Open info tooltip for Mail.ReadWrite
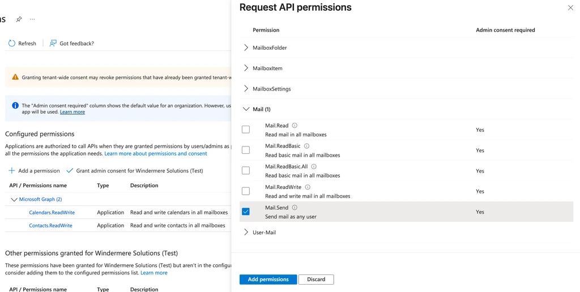This screenshot has width=580, height=292. click(308, 187)
